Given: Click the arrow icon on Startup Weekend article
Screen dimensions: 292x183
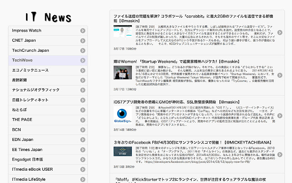Looking at the screenshot, I should point(280,75).
